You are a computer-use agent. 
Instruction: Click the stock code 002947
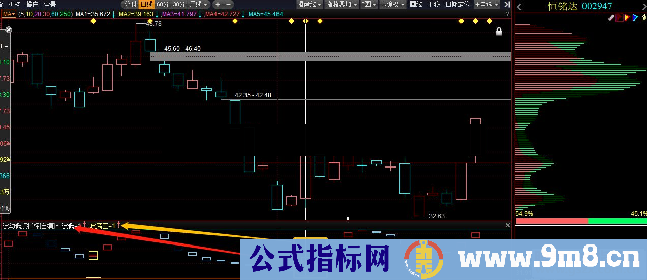tap(597, 6)
